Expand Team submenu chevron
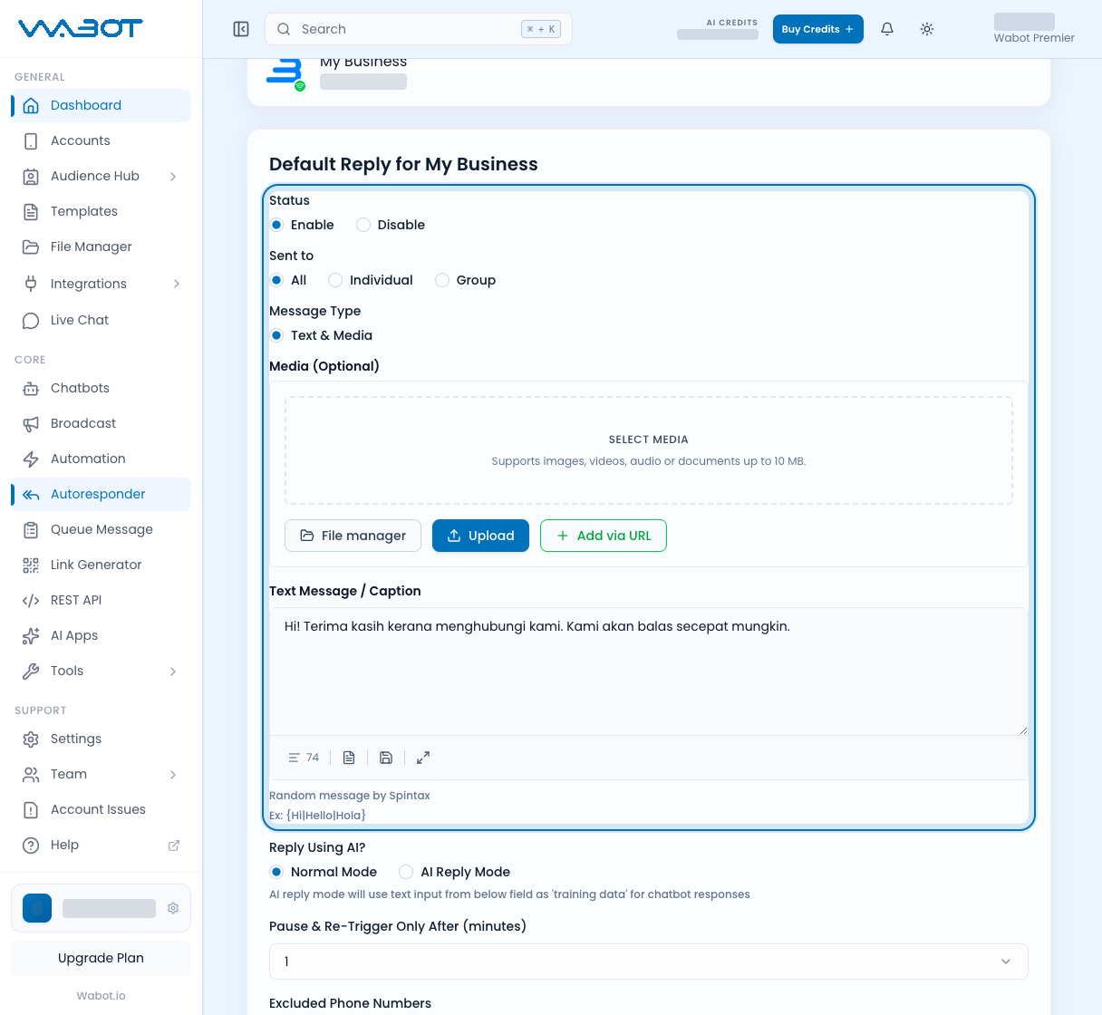This screenshot has width=1102, height=1015. pos(173,775)
